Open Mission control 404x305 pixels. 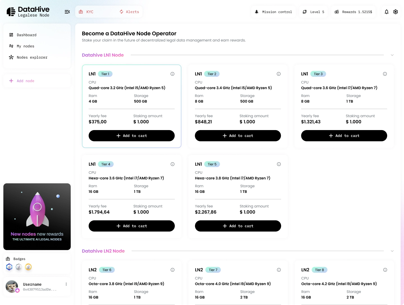point(274,12)
